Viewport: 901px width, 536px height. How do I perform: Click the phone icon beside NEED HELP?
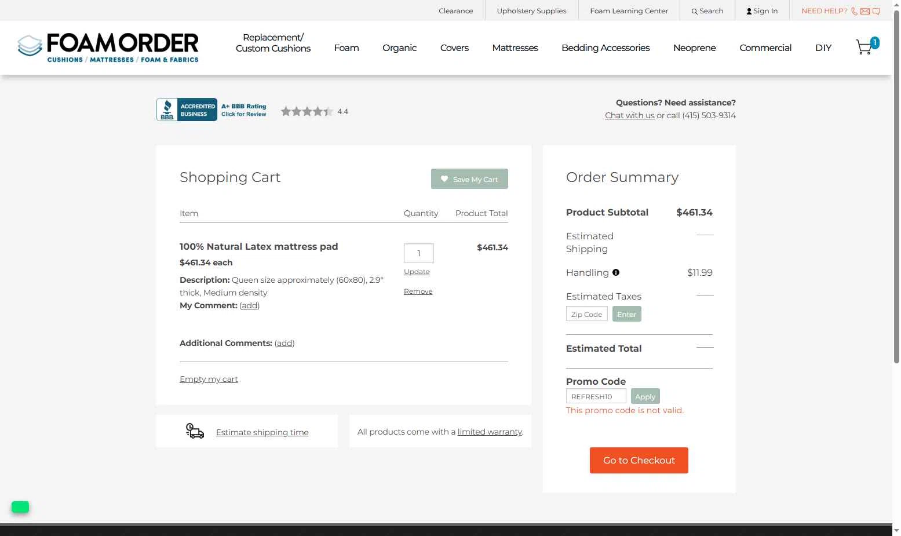pyautogui.click(x=854, y=11)
